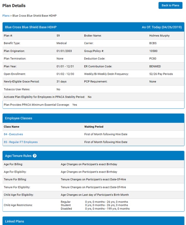Click the Blue Cross Blue Shield Base HDHP panel title

31,27
